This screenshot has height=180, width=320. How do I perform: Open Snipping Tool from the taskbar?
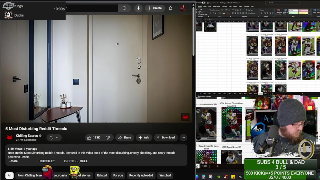pos(211,177)
